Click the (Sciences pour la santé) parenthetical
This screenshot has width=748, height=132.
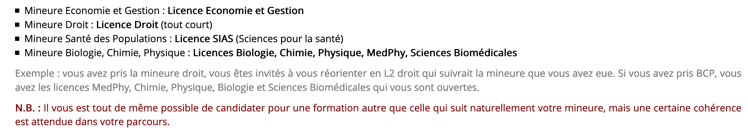(290, 39)
